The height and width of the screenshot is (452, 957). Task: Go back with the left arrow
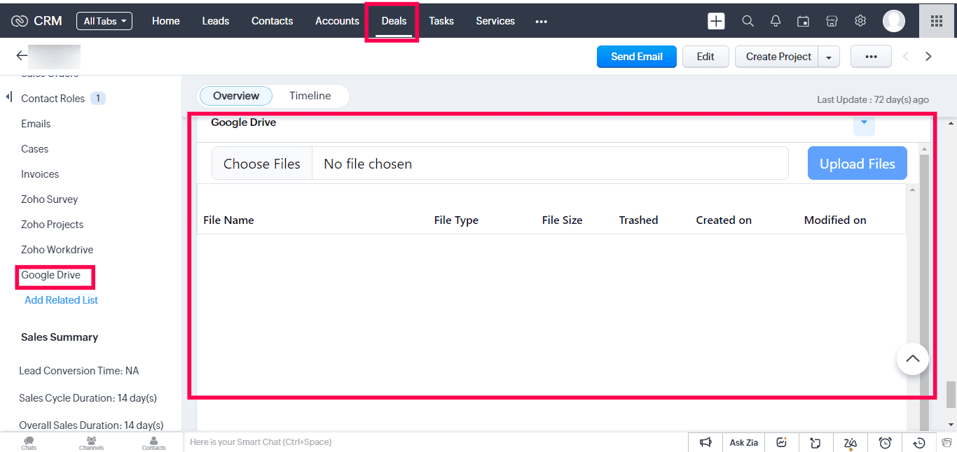[22, 56]
